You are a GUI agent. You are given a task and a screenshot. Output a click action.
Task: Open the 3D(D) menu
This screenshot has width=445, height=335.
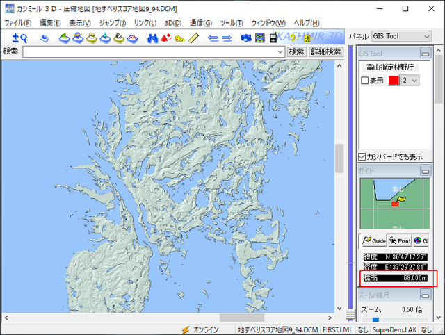[173, 23]
